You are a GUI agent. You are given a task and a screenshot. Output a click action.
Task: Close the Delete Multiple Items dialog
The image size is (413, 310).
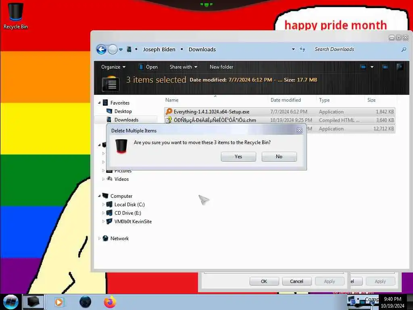(300, 130)
